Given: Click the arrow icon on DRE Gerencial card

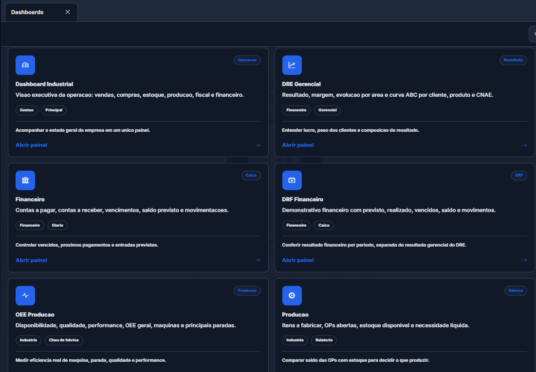Looking at the screenshot, I should pyautogui.click(x=524, y=145).
